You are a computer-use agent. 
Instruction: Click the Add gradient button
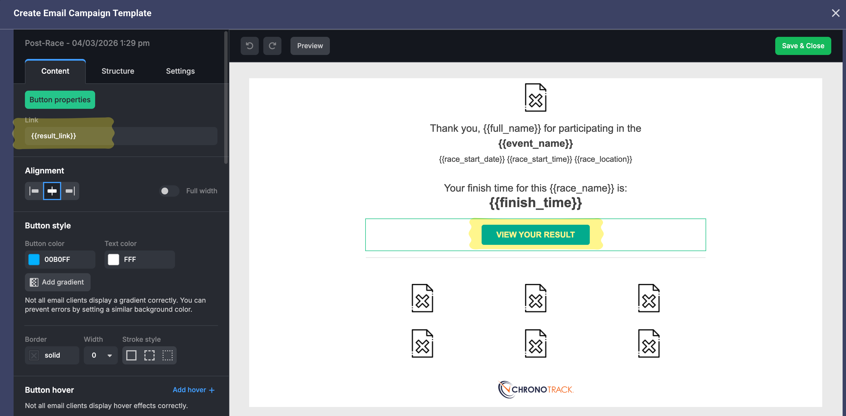(57, 282)
